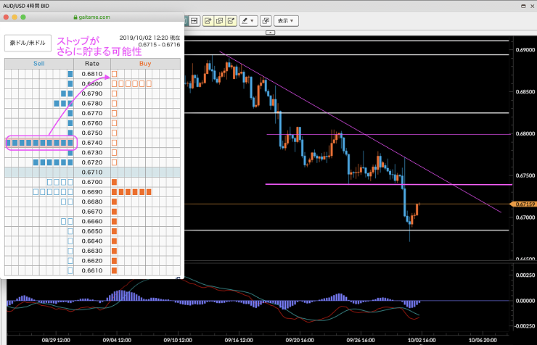Click the 0.6750 rate cell
This screenshot has height=345, width=537.
coord(92,133)
